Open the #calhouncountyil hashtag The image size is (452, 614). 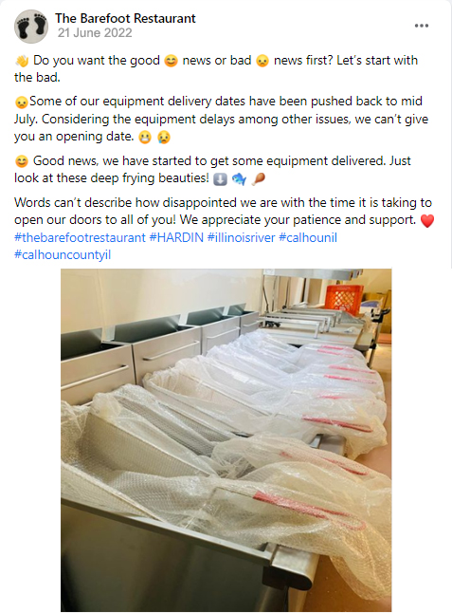pos(63,255)
